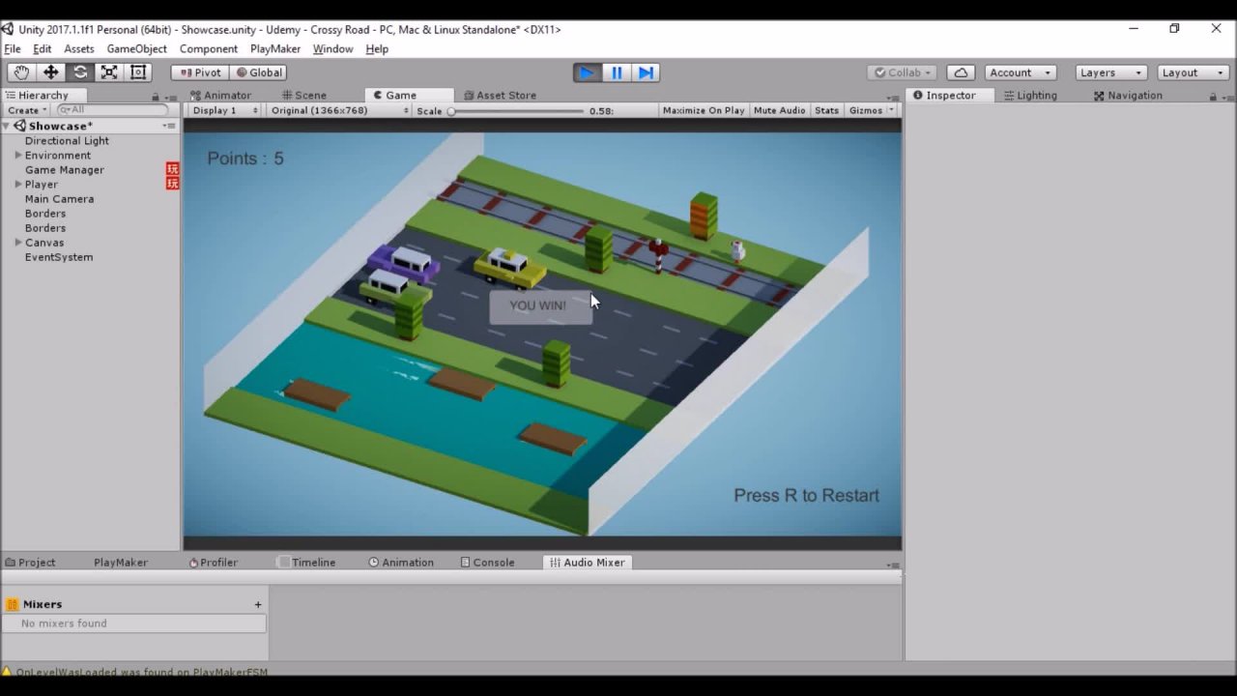Viewport: 1237px width, 696px height.
Task: Click the Step frame button
Action: [646, 72]
